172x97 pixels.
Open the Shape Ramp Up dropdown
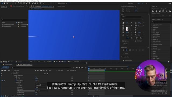(41, 91)
